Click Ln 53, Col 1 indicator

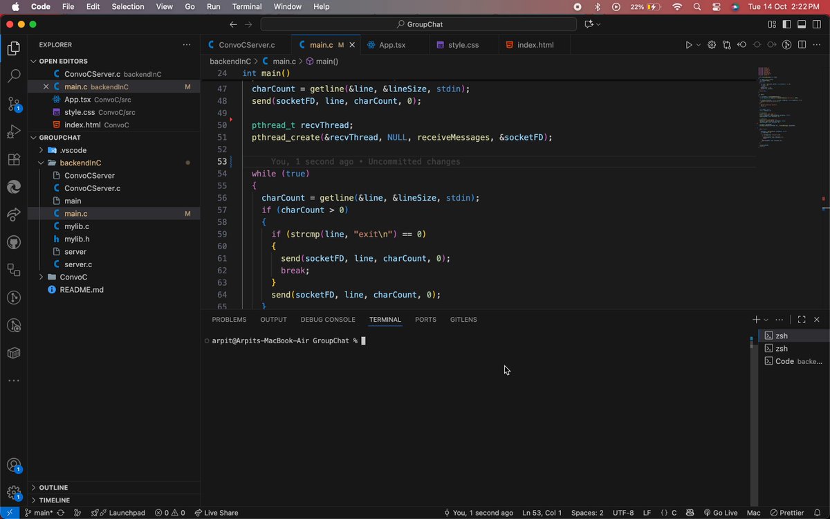542,513
